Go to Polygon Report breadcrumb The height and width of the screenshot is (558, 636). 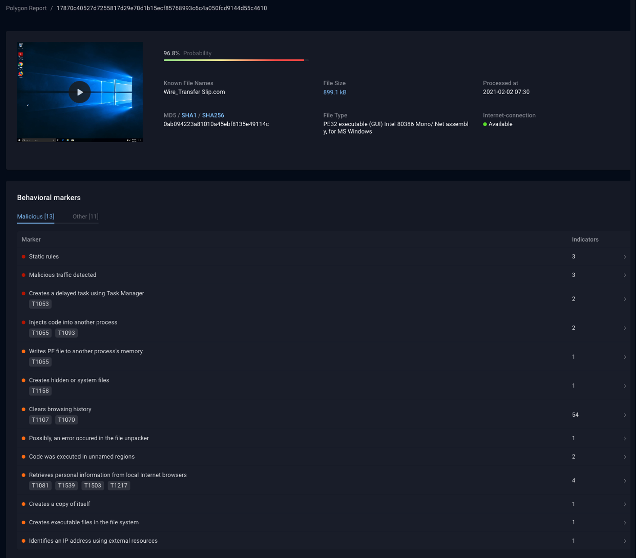tap(26, 8)
